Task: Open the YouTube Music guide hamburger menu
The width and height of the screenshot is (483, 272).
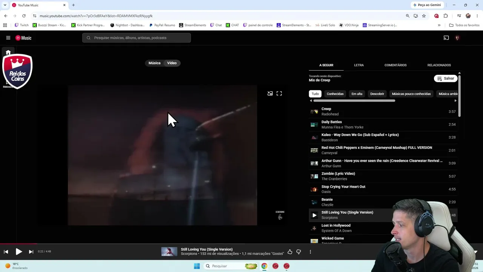Action: point(8,38)
